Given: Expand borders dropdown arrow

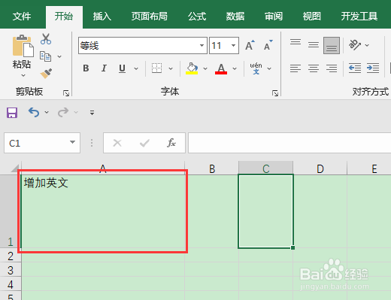Looking at the screenshot, I should pyautogui.click(x=171, y=68).
